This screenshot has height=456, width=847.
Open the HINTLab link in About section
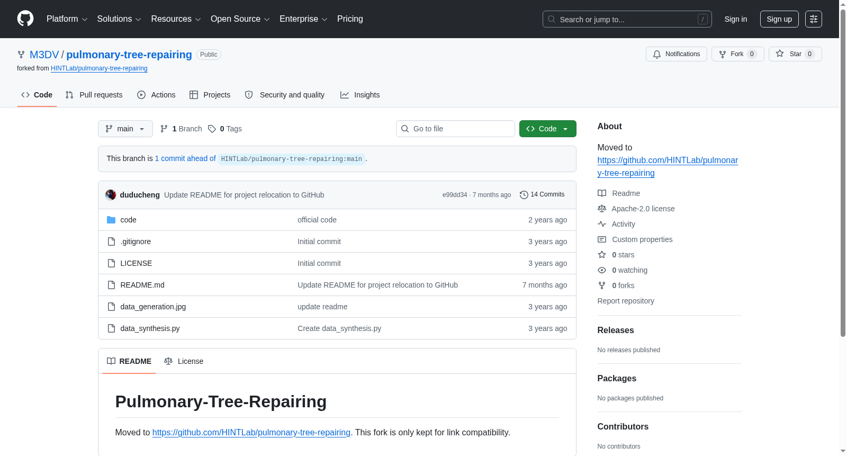point(668,166)
